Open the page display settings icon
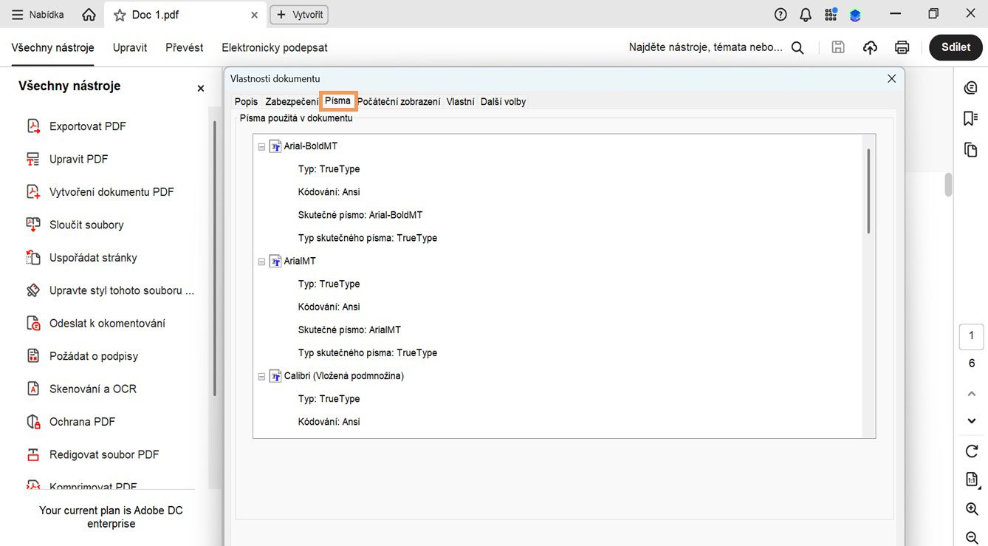Screen dimensions: 988x546 tap(972, 480)
